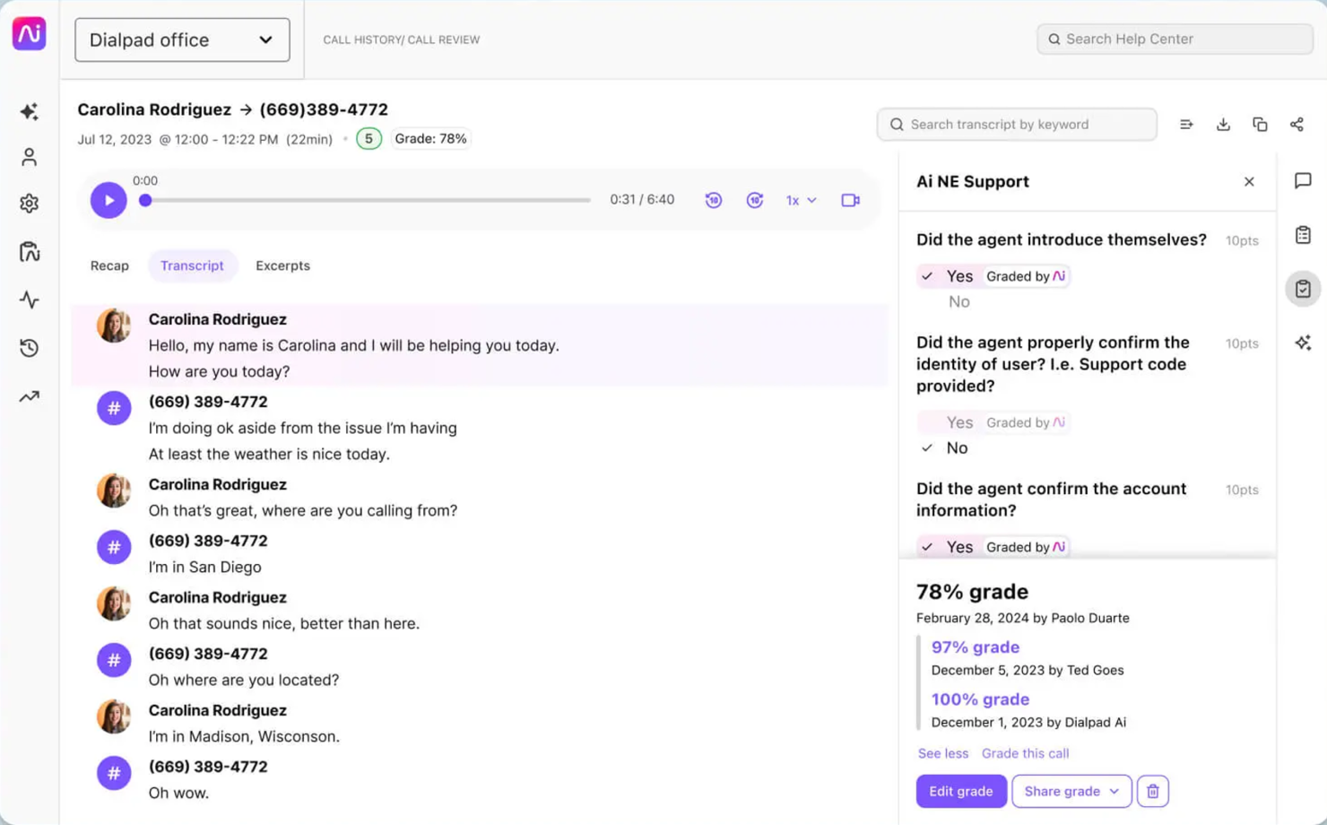The width and height of the screenshot is (1327, 825).
Task: Click the Dialpad Ai logo
Action: pos(29,34)
